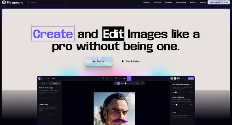Viewport: 232px width, 125px height.
Task: View the Pricing page
Action: coord(193,2)
